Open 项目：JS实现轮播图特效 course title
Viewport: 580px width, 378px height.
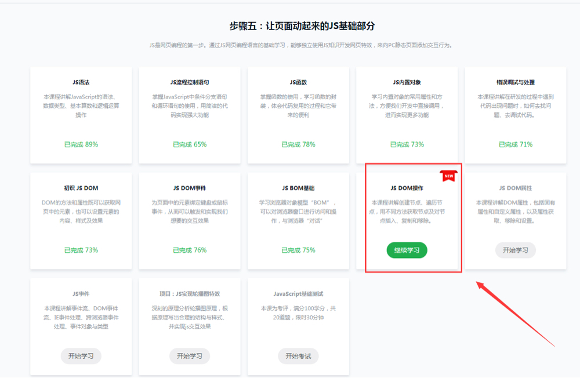pyautogui.click(x=190, y=294)
